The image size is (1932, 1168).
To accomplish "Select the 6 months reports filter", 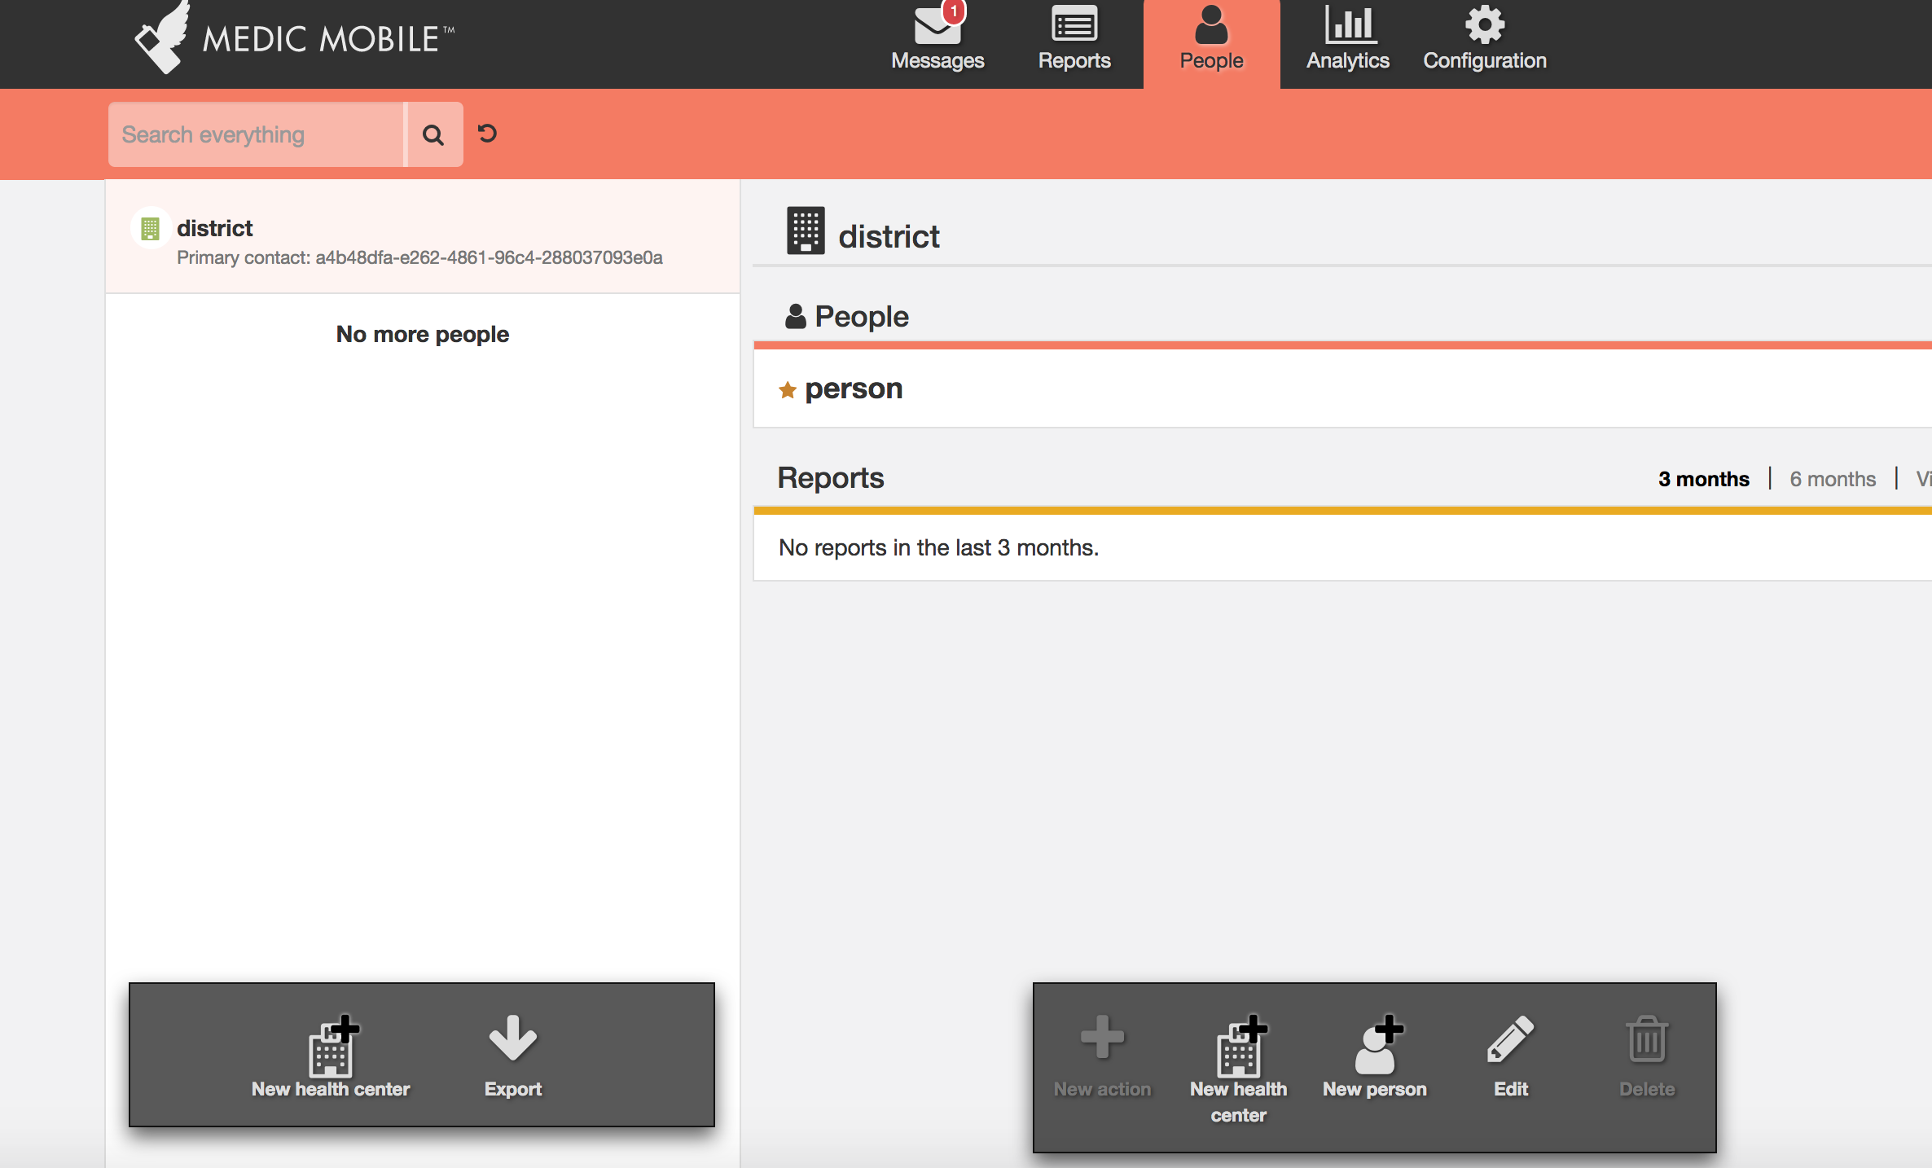I will [x=1833, y=479].
